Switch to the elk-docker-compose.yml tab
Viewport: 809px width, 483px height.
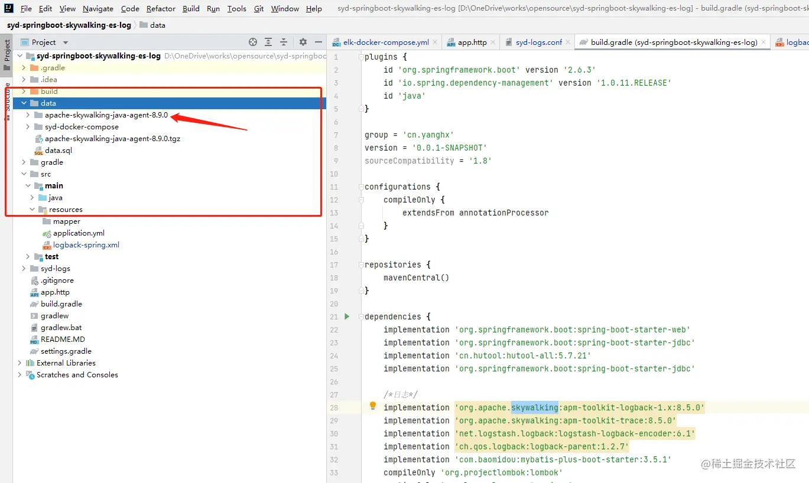tap(385, 43)
